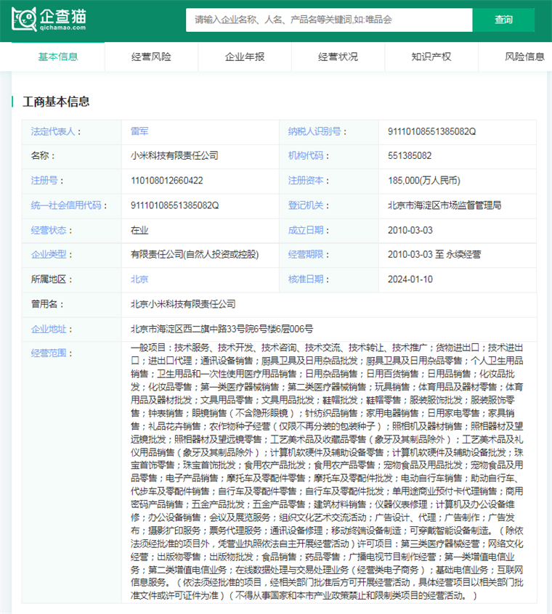552x614 pixels.
Task: Select the type 有限责任公司(自然人投资或控股)
Action: 195,255
